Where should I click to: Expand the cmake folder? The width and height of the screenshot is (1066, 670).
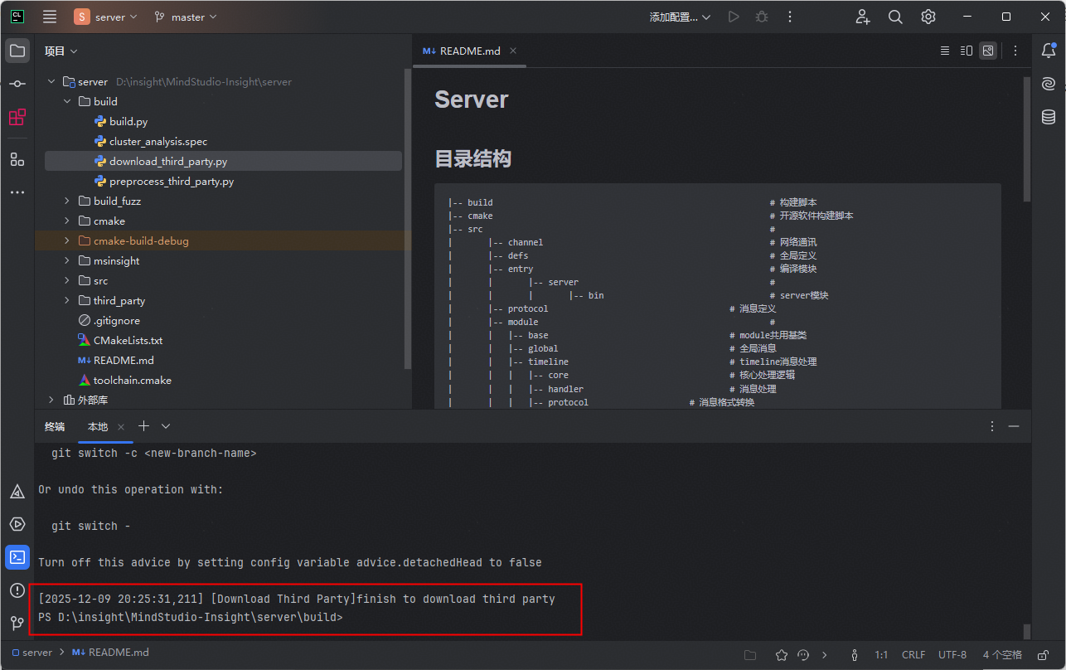point(68,221)
